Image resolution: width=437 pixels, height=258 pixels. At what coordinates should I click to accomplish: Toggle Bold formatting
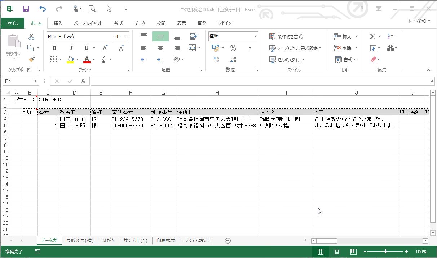tap(54, 48)
